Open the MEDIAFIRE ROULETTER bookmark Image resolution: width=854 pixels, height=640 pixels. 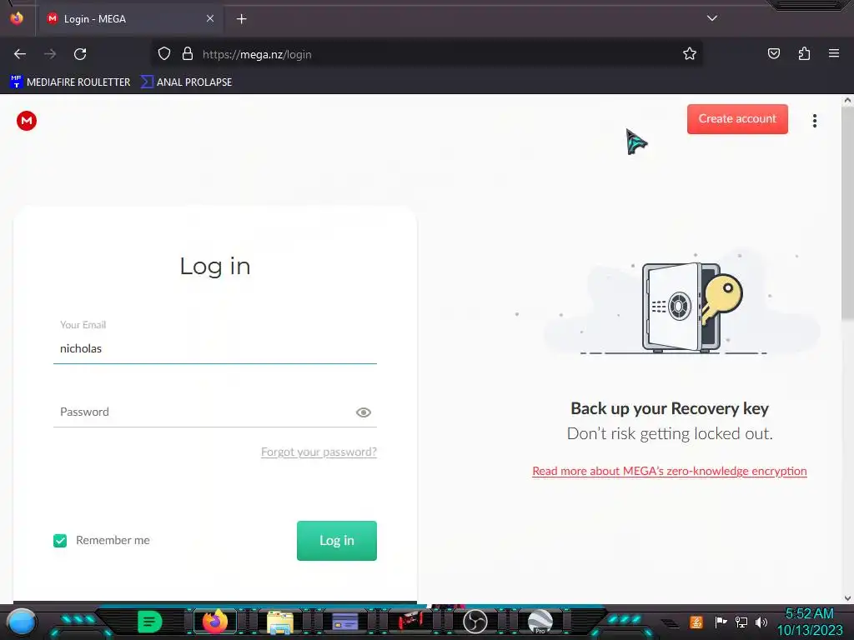(70, 82)
